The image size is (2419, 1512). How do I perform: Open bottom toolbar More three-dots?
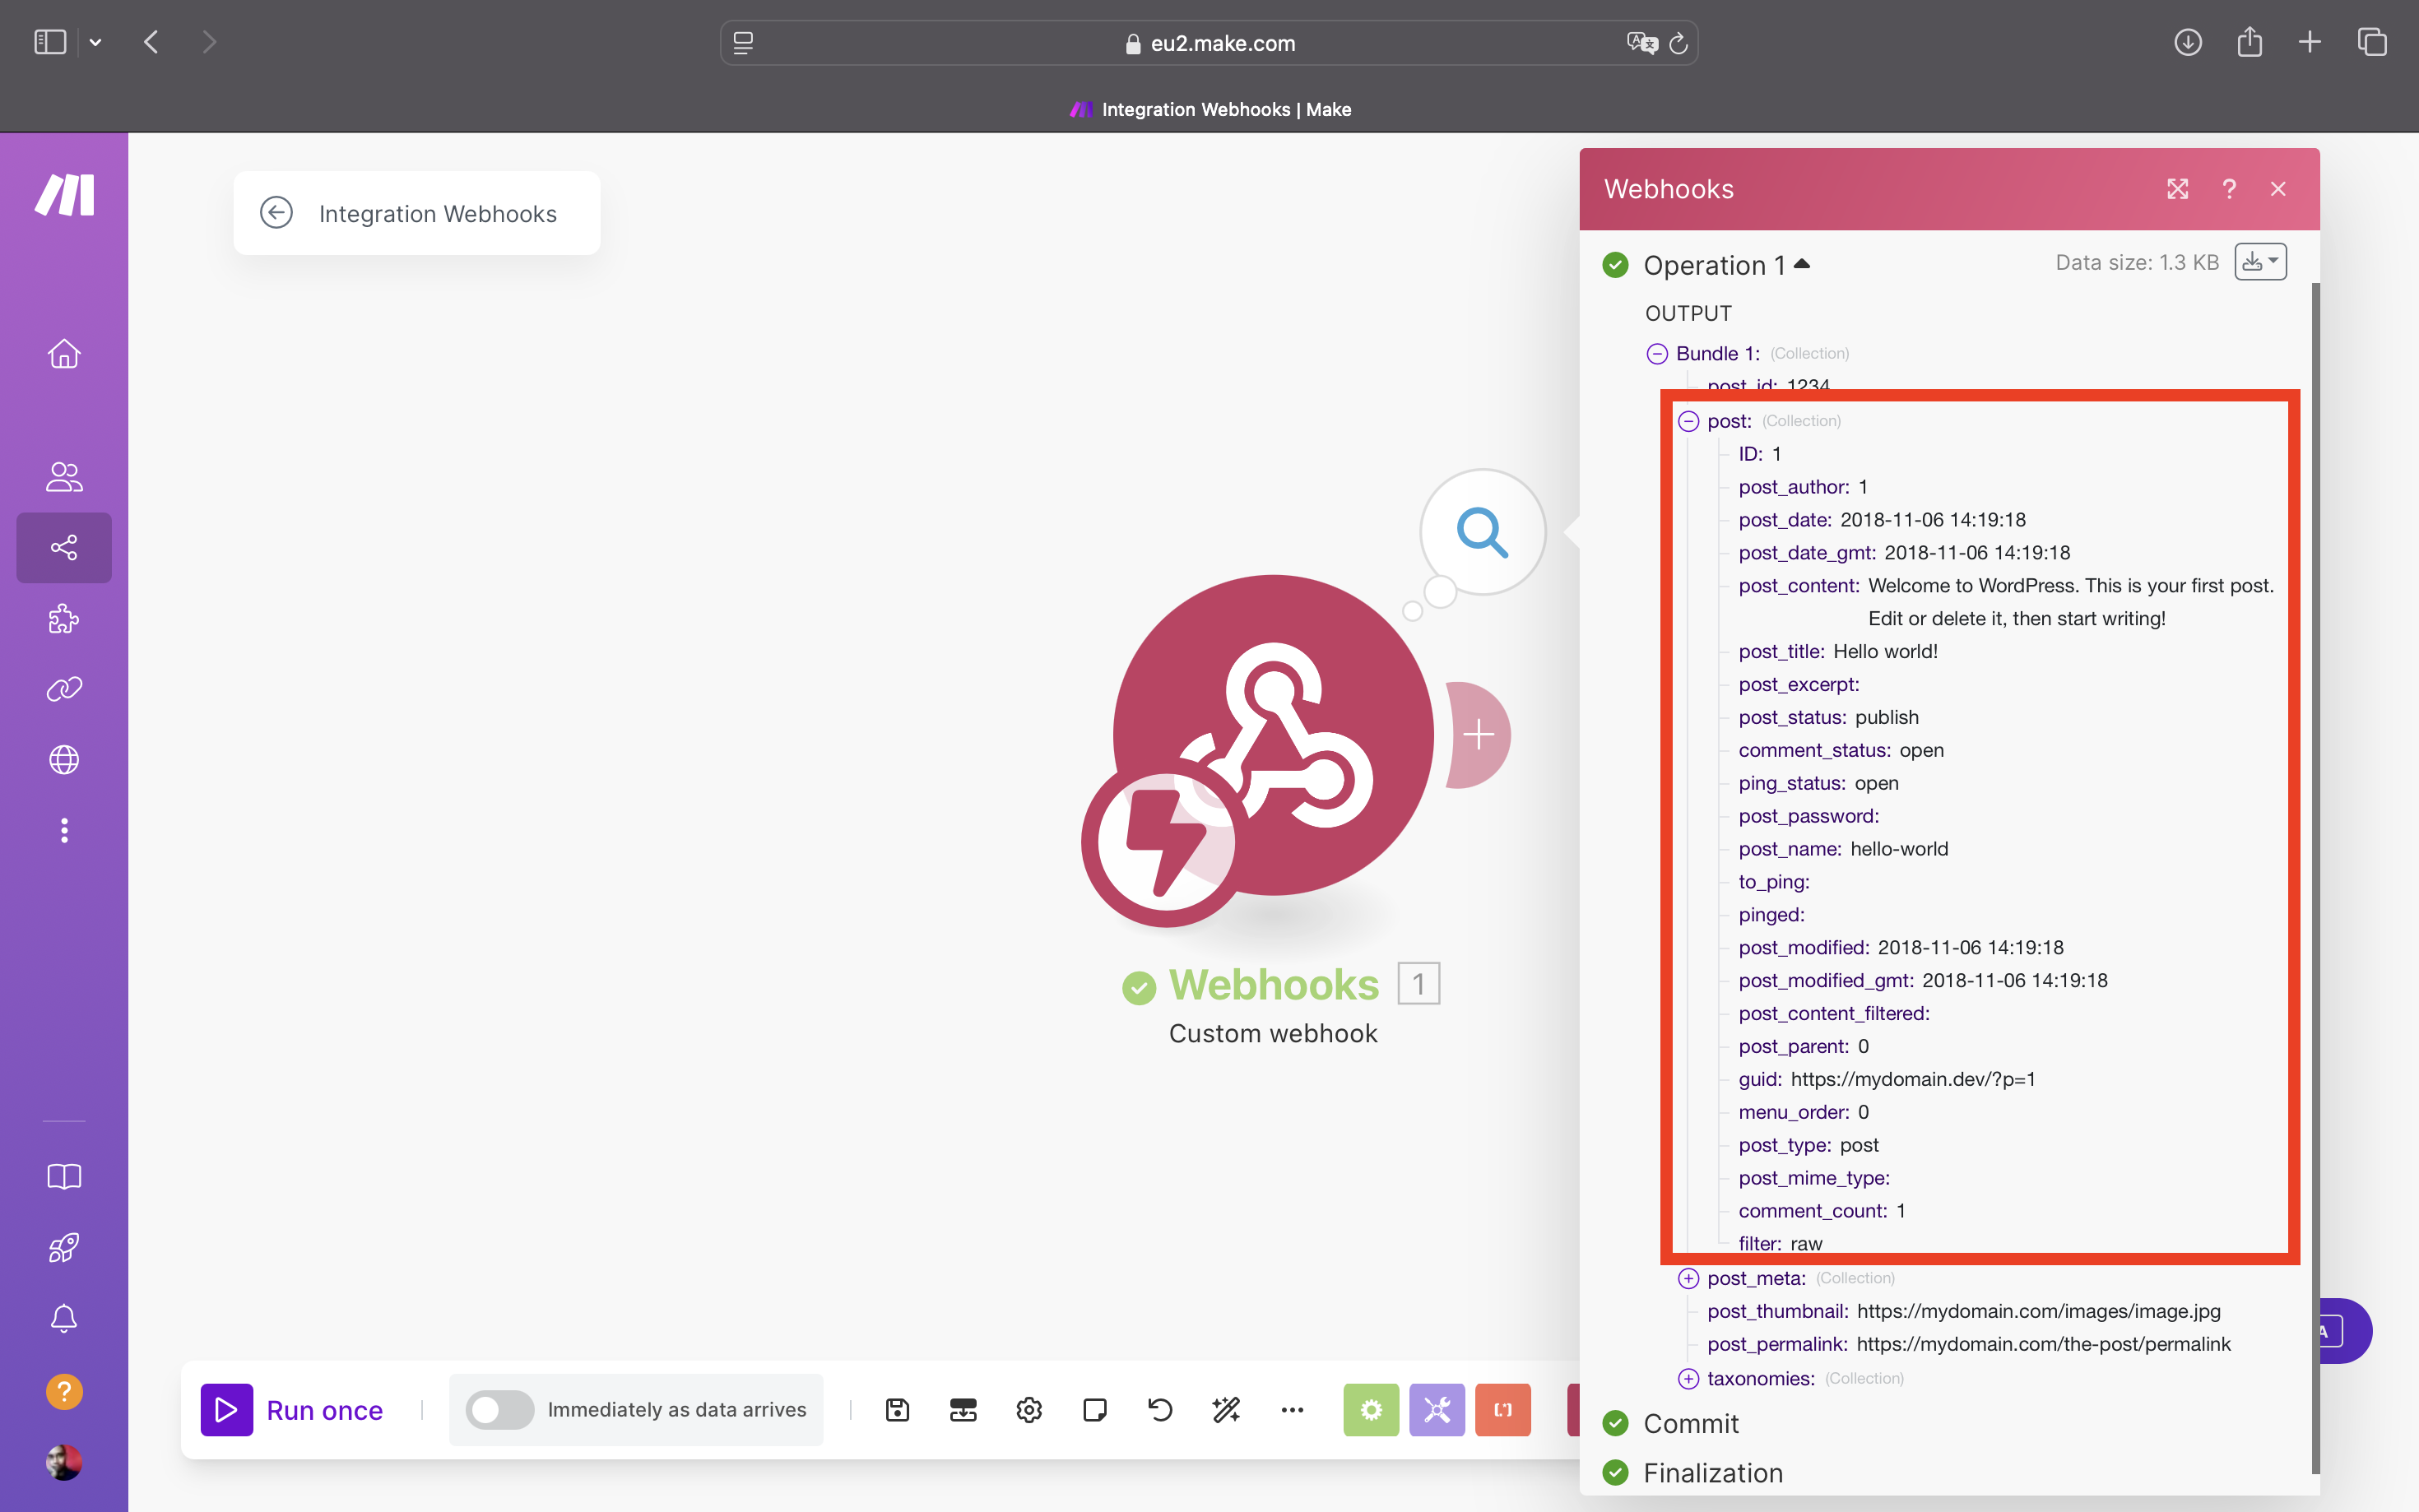[x=1292, y=1410]
